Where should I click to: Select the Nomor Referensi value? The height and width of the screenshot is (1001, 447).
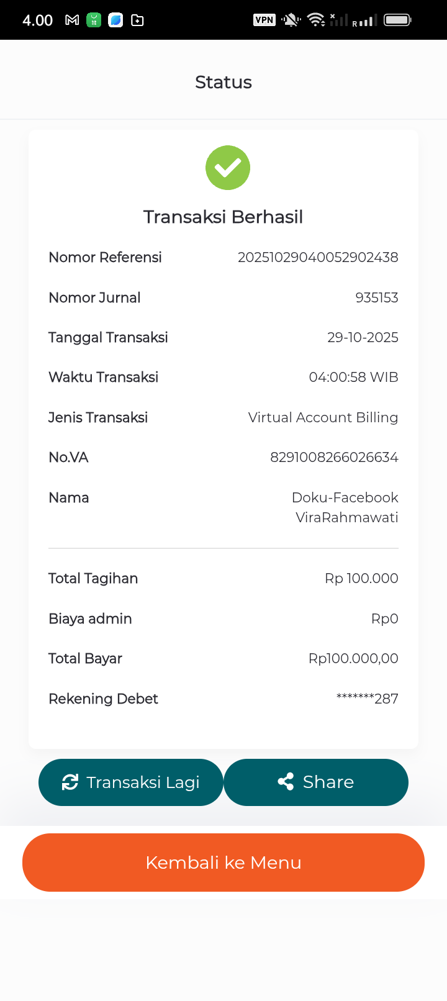coord(318,257)
